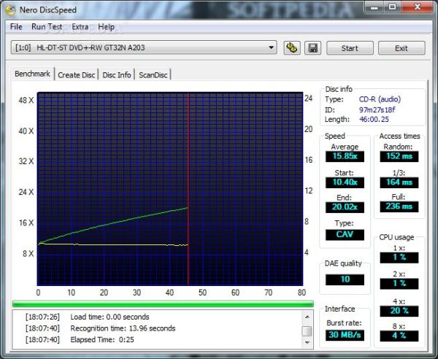Click the log scrollbar down arrow
Viewport: 438px width, 359px height.
coord(307,343)
